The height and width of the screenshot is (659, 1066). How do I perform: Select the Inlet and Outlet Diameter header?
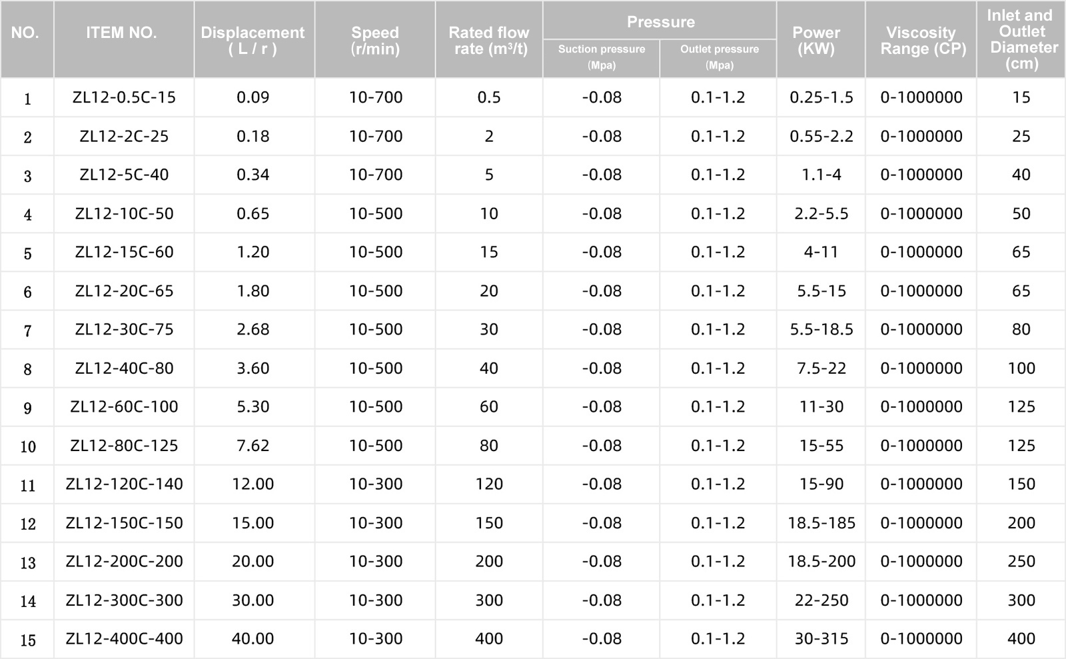pos(1021,39)
